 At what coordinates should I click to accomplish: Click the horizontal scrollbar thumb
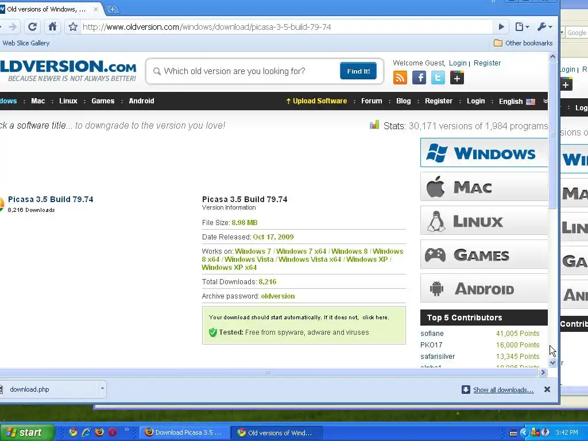click(x=267, y=372)
